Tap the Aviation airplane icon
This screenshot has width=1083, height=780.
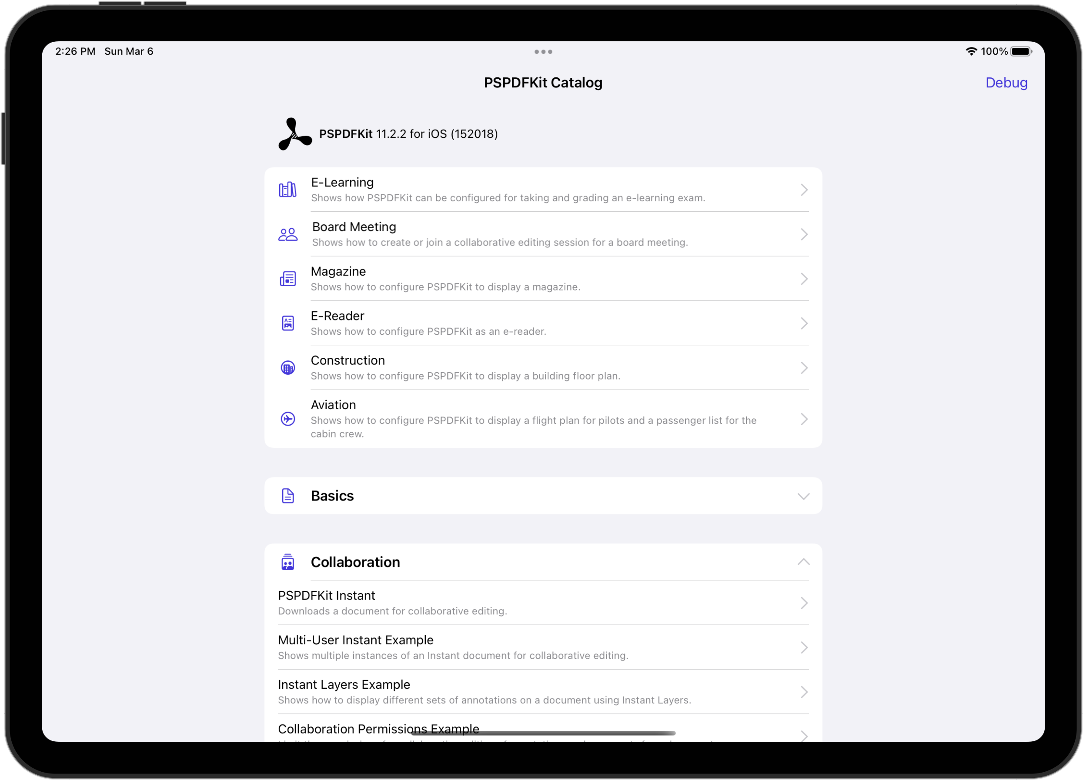tap(287, 419)
